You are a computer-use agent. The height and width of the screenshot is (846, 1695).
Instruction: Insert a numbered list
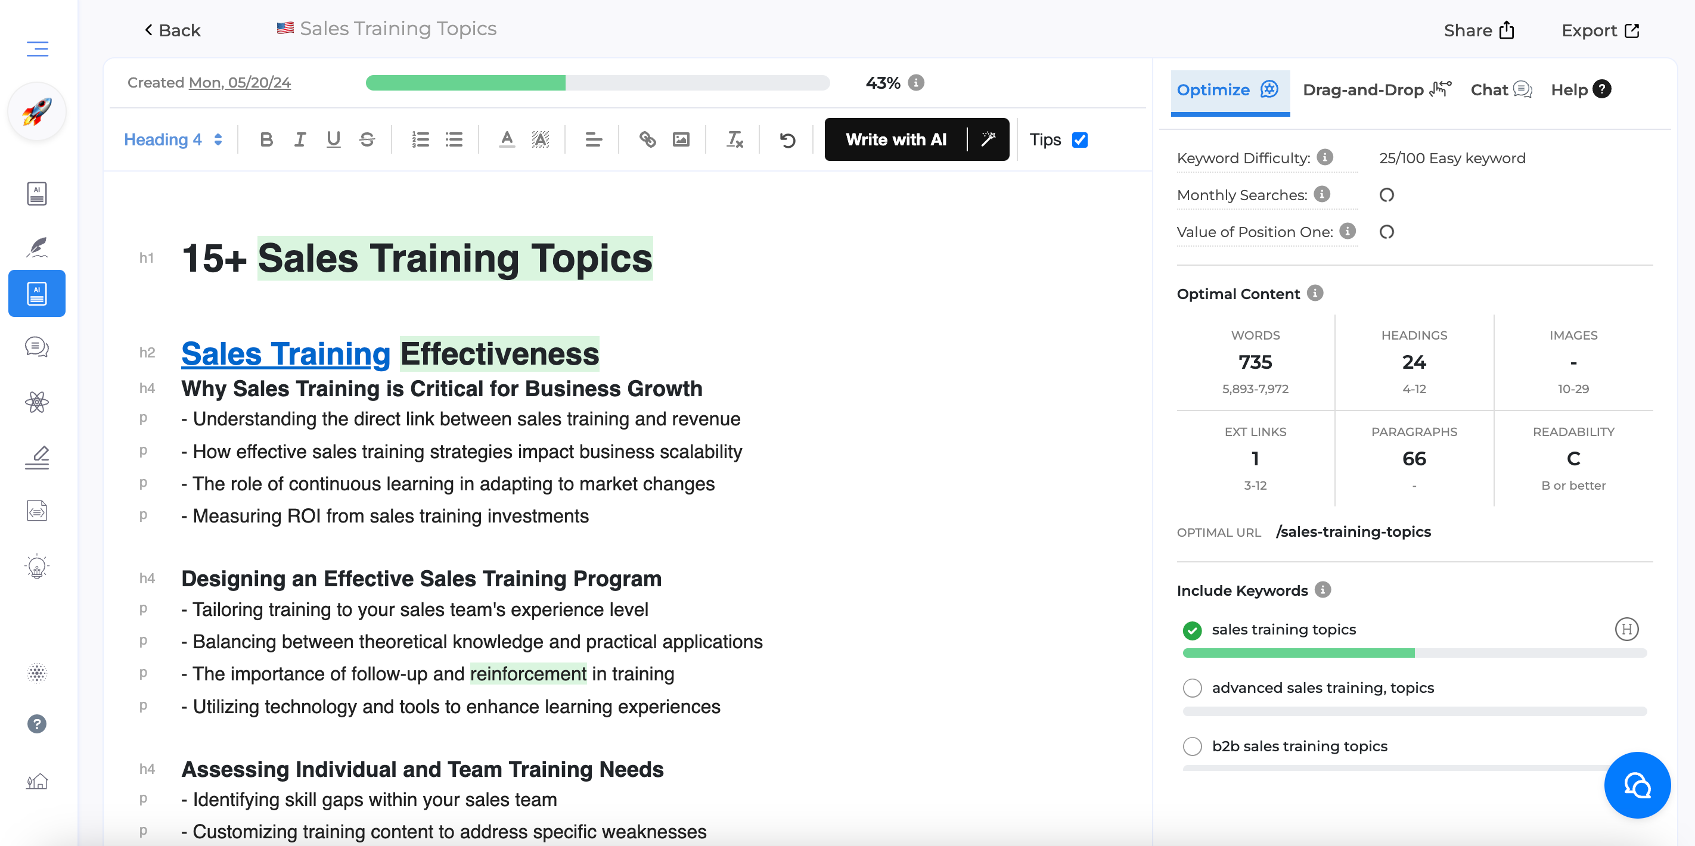coord(420,139)
